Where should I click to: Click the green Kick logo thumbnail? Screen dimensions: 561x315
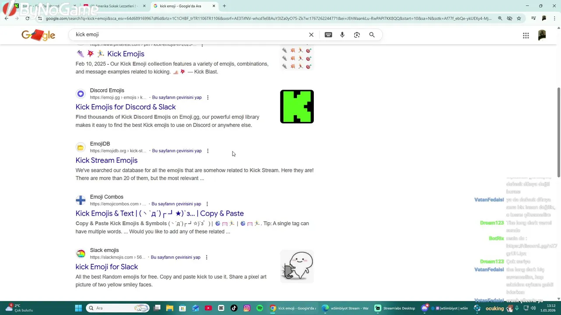[297, 107]
